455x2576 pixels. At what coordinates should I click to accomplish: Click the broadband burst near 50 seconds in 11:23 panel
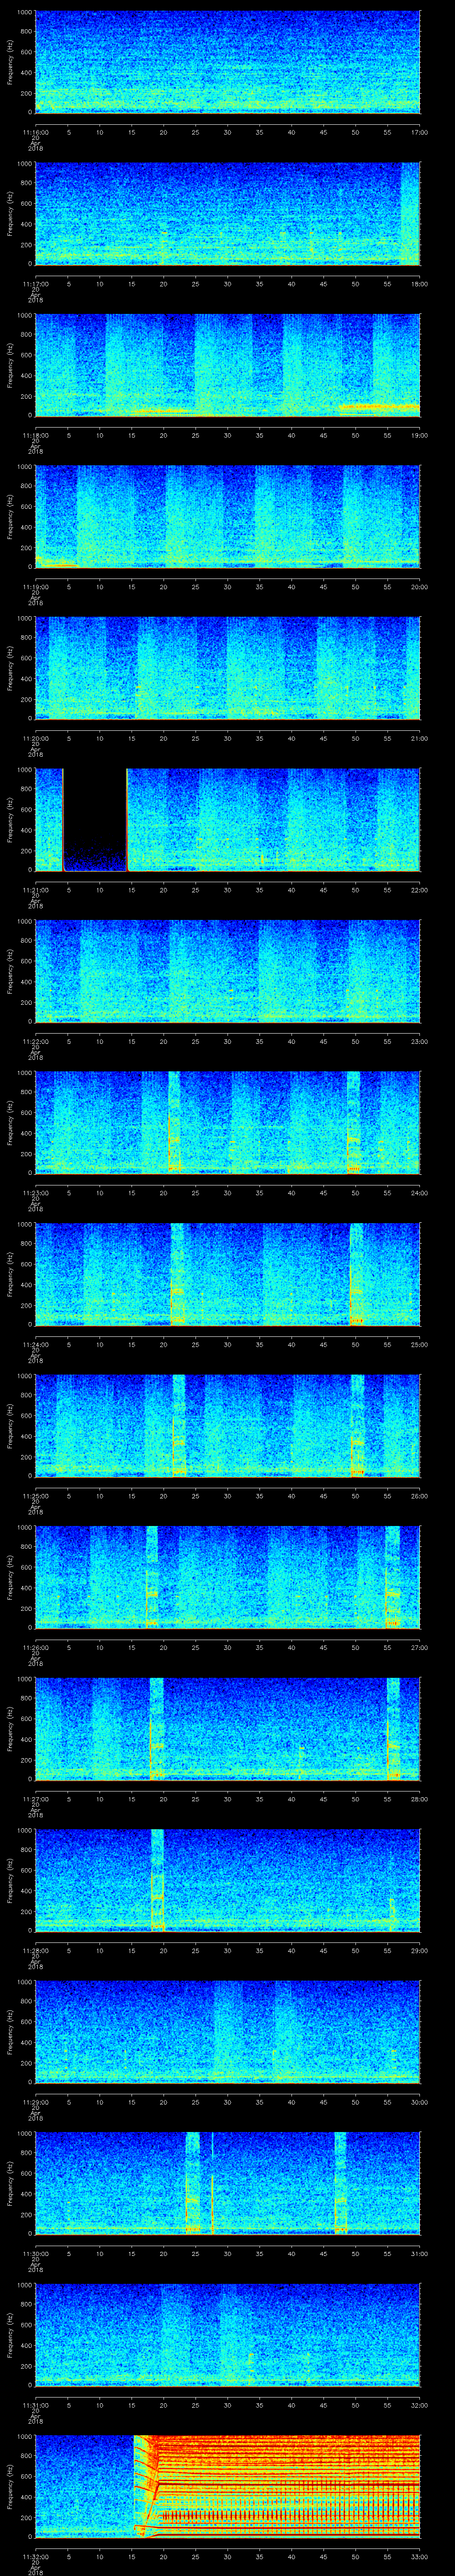(353, 1121)
